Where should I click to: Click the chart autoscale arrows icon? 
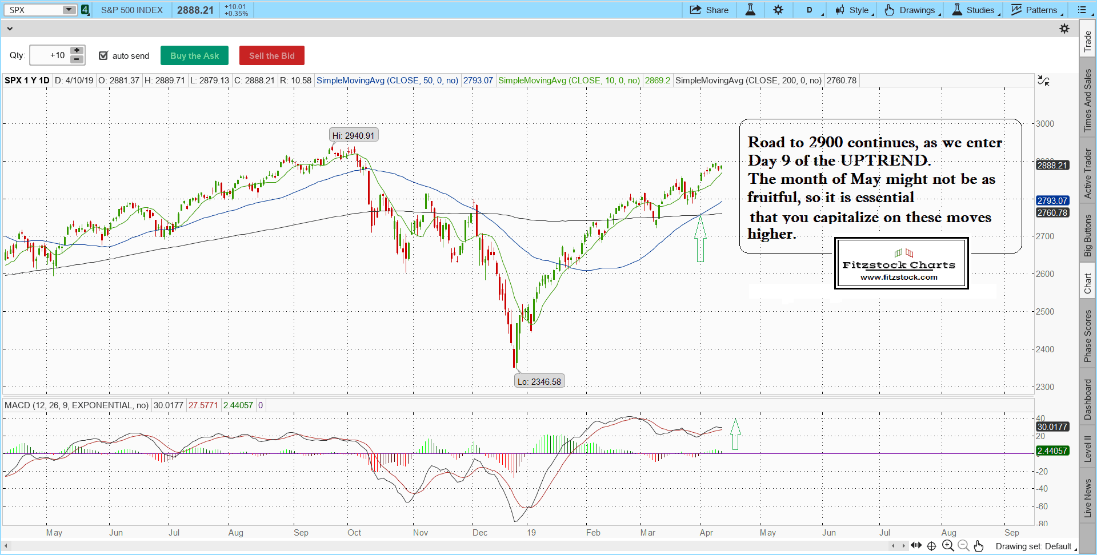coord(1043,81)
